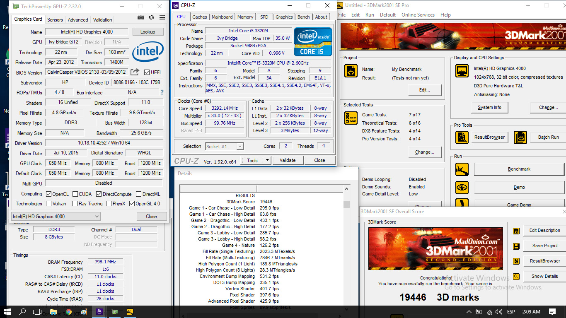Click Details window vertical scrollbar

tap(346, 248)
